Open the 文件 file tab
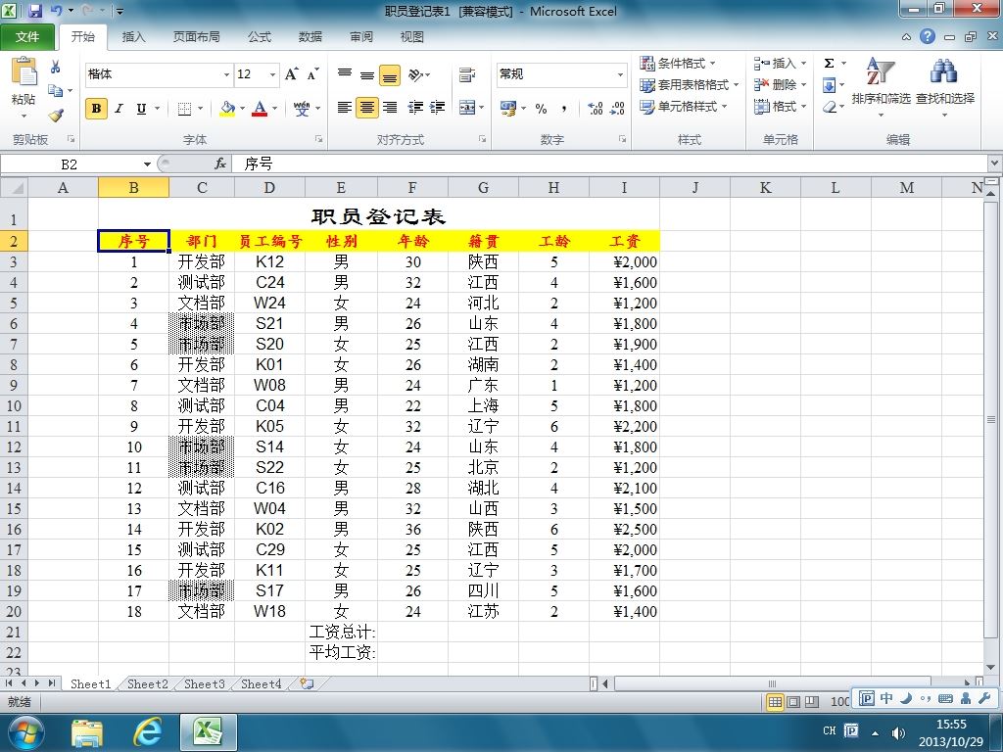Viewport: 1003px width, 752px height. 27,37
